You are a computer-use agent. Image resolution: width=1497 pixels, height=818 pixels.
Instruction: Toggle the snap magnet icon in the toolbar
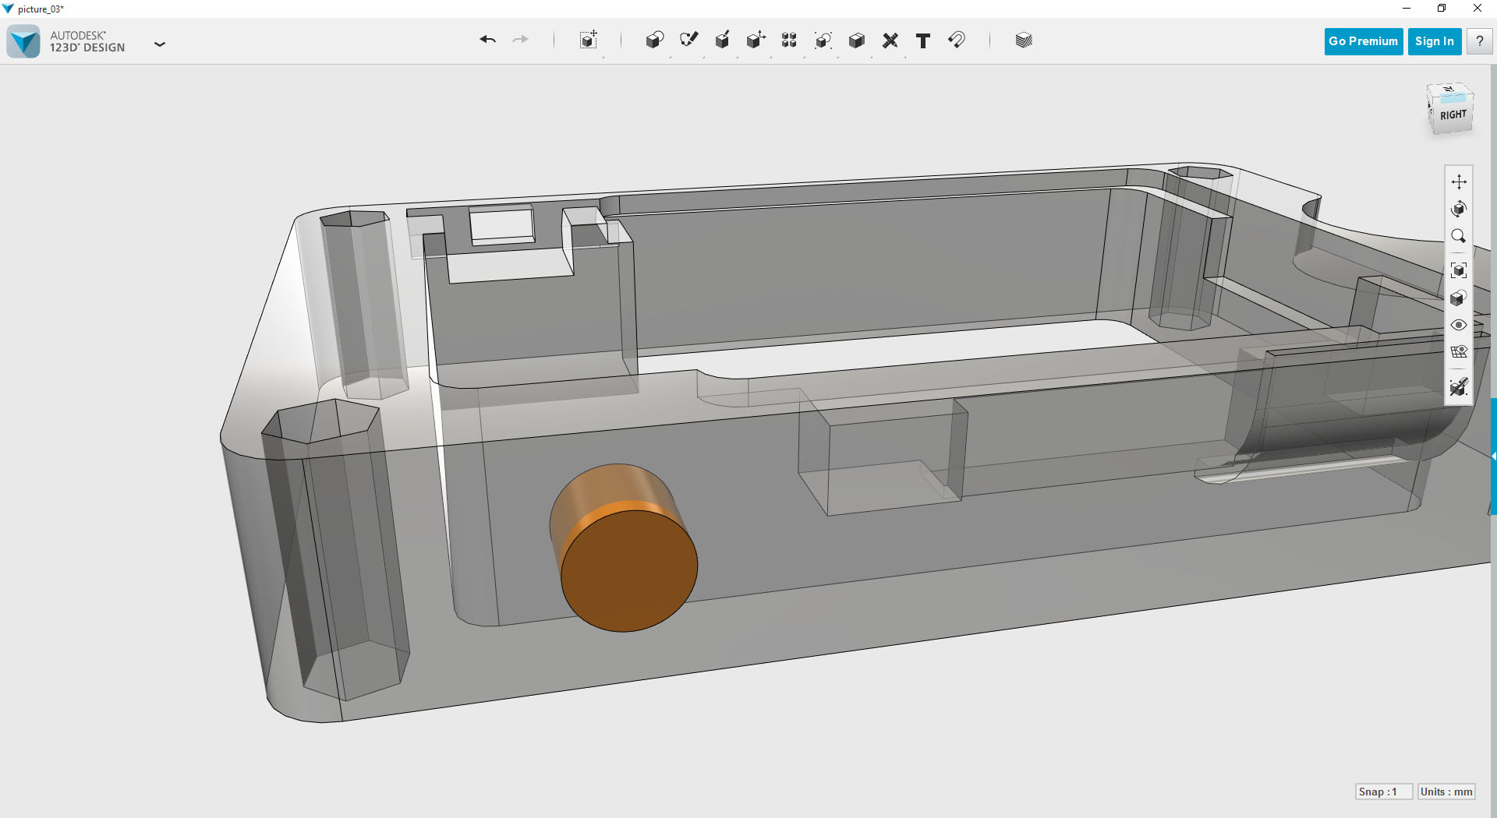coord(957,41)
